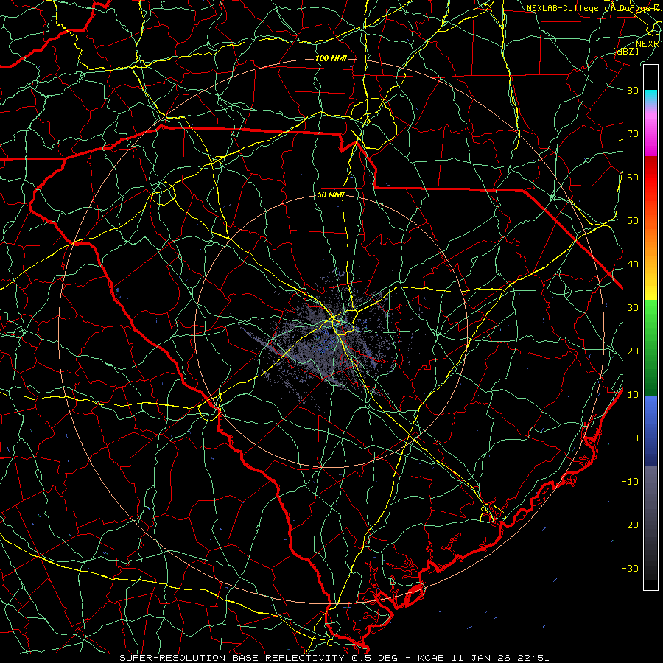Click the 20 dBZ scale label
Image resolution: width=663 pixels, height=663 pixels.
click(x=633, y=351)
